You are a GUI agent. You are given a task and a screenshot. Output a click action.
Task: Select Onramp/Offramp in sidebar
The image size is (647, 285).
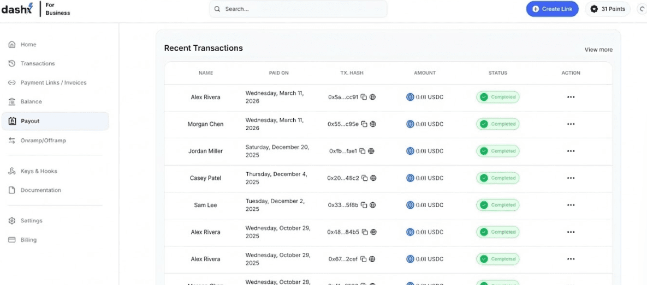(x=43, y=141)
